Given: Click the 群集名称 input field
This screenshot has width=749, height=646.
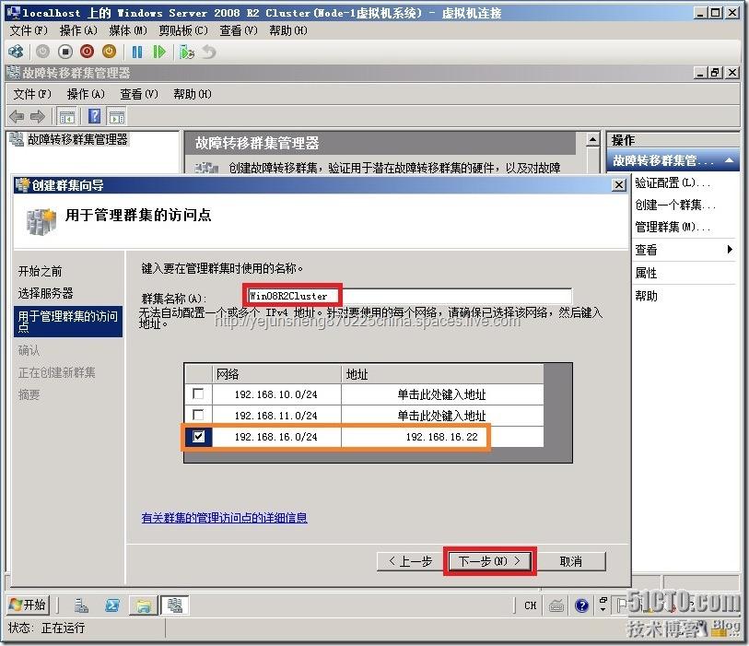Looking at the screenshot, I should 409,296.
